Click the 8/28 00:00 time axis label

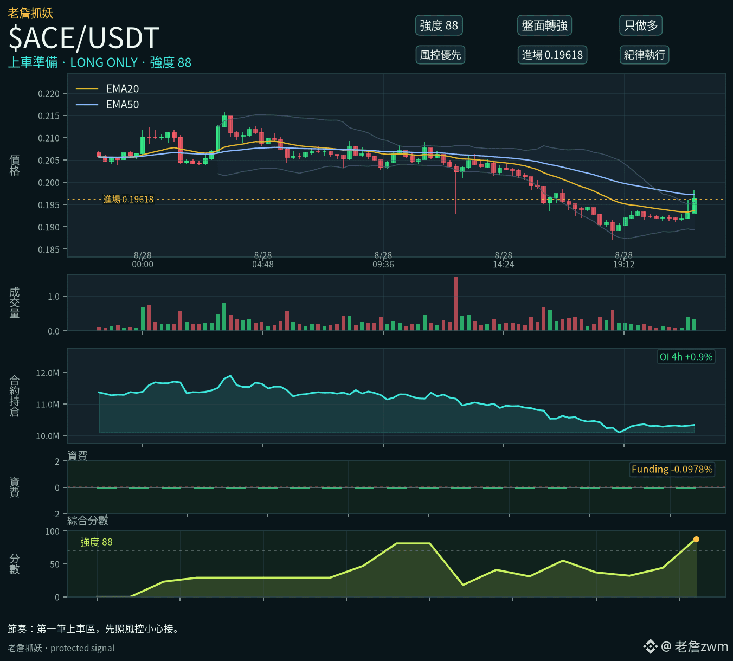click(x=143, y=260)
